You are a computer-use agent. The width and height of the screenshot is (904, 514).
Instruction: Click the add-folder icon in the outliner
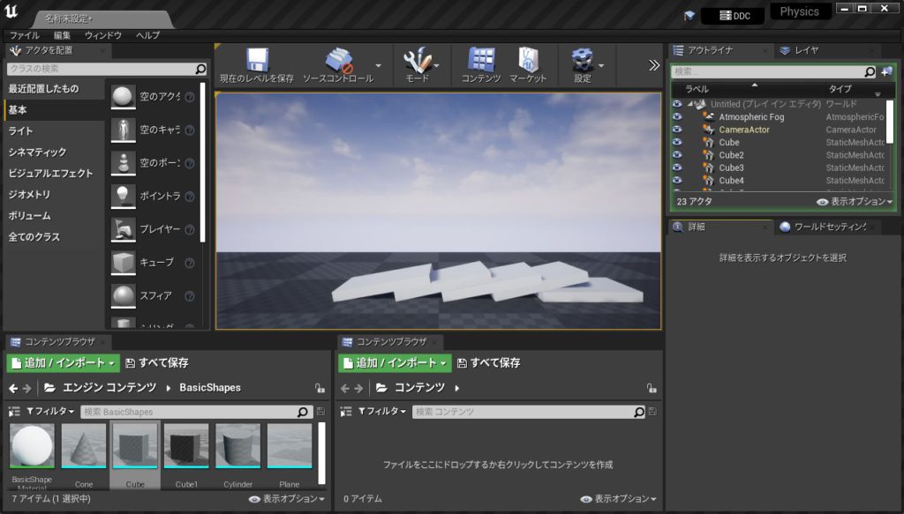886,71
